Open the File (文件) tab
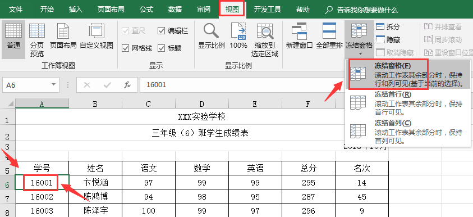Viewport: 473px width, 217px height. pos(16,10)
